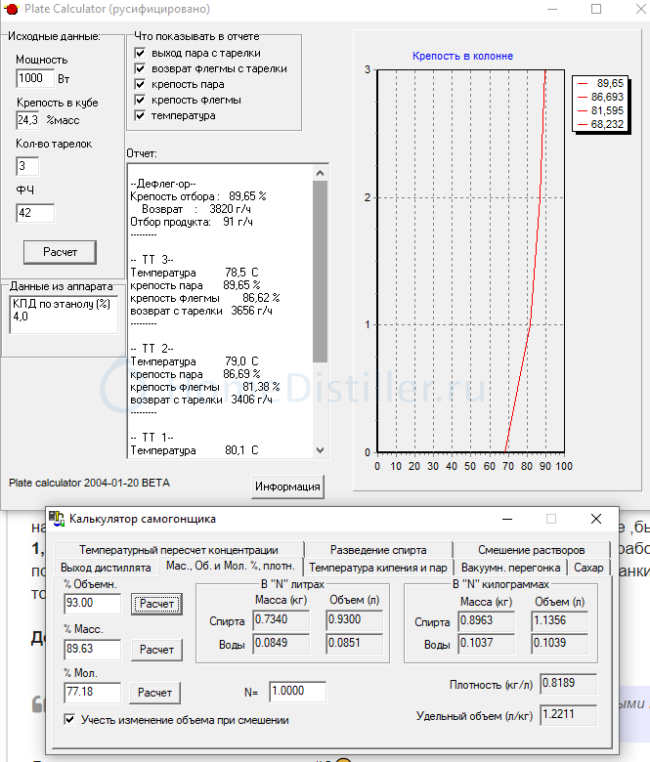650x762 pixels.
Task: Uncheck the 'крепость пара' checkbox
Action: coord(140,84)
